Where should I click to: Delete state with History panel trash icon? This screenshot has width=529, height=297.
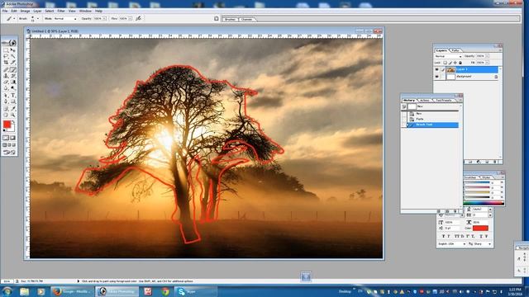coord(455,211)
